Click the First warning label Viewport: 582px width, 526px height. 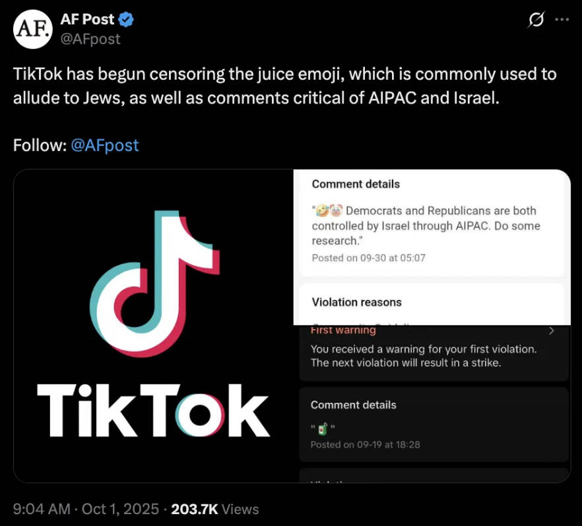343,330
